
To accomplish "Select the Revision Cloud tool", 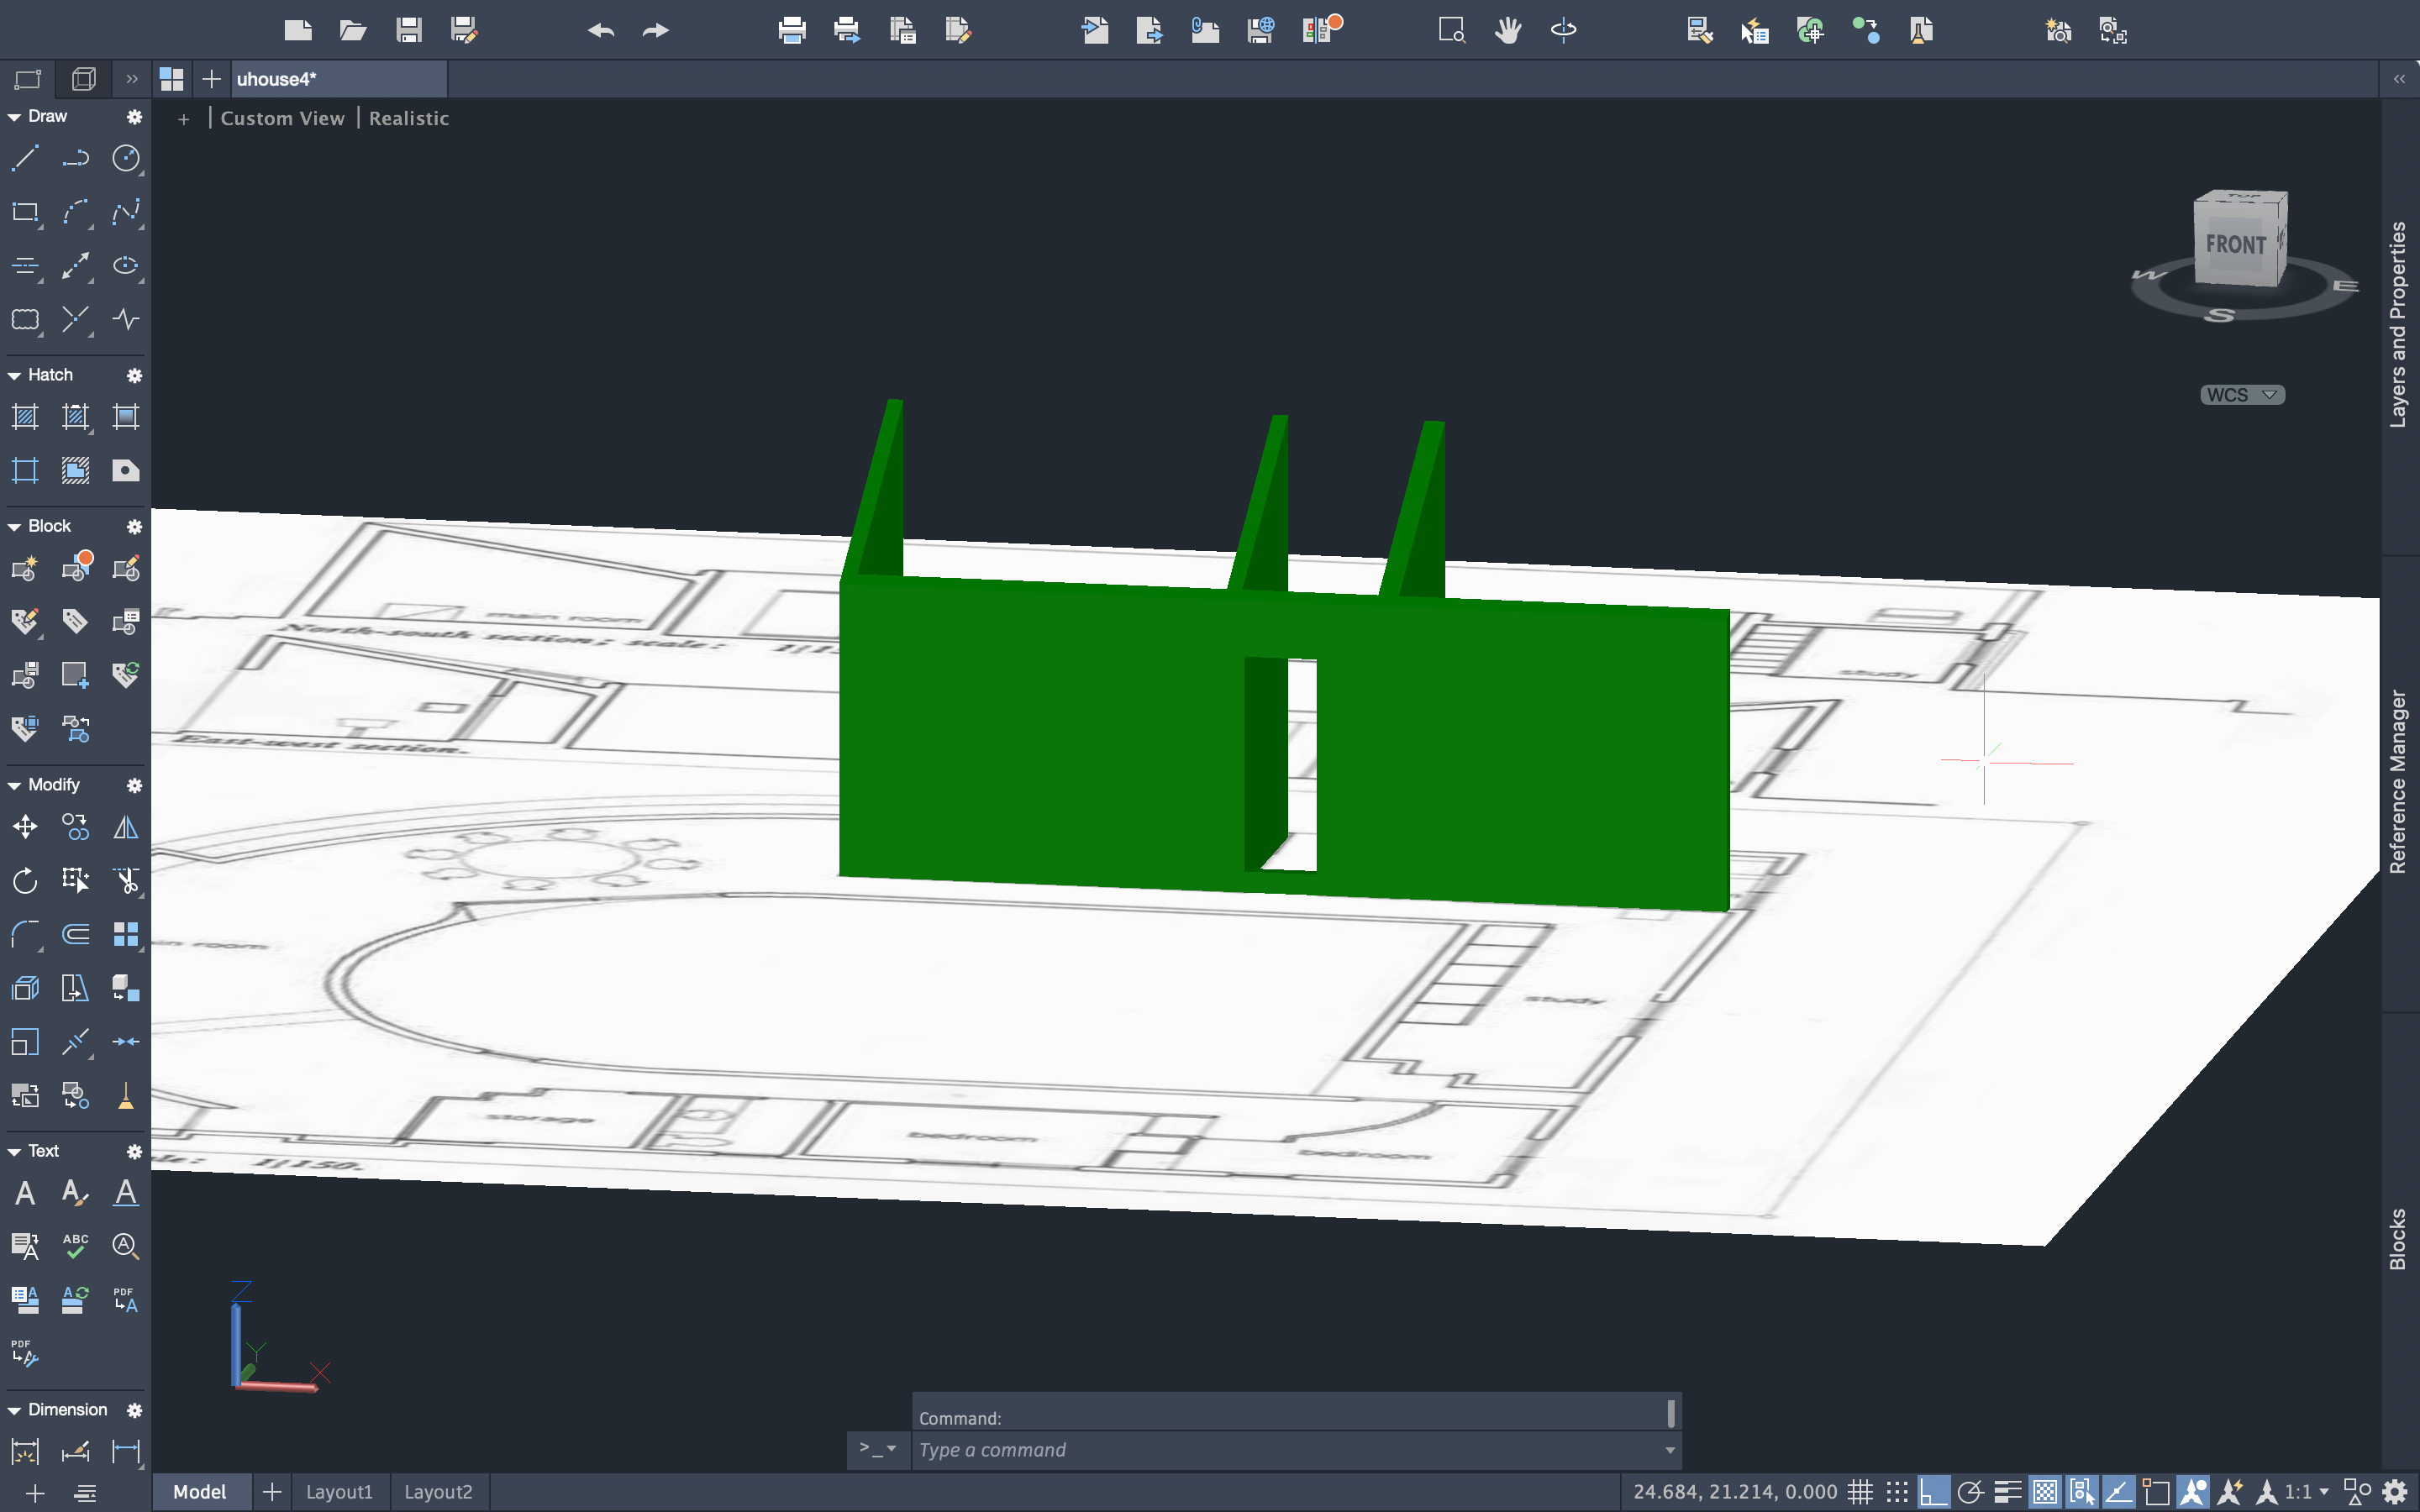I will coord(25,320).
